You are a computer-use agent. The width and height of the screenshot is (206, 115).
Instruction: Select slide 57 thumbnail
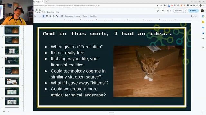[12, 101]
